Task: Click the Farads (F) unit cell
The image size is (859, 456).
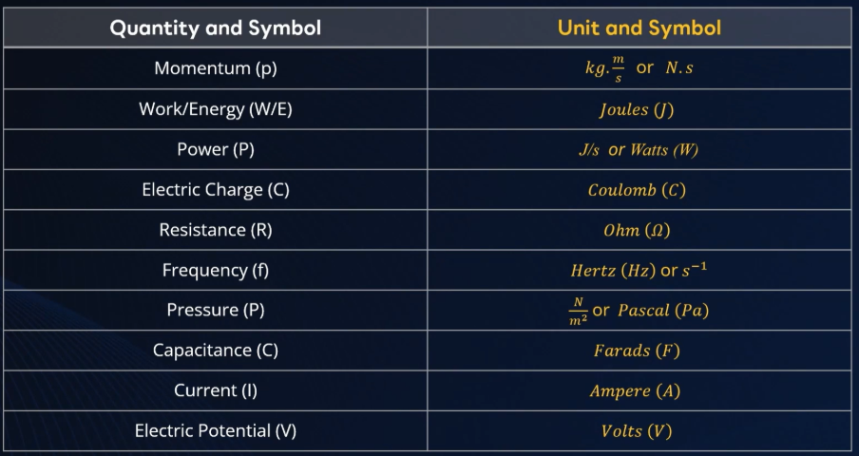Action: coord(639,351)
